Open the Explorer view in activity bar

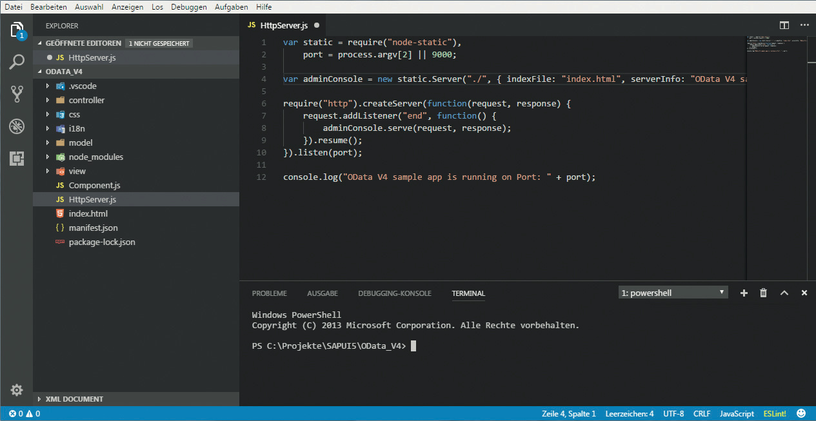17,30
